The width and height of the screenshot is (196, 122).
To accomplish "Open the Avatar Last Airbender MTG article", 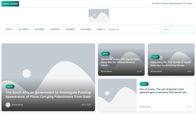I will point(163,91).
